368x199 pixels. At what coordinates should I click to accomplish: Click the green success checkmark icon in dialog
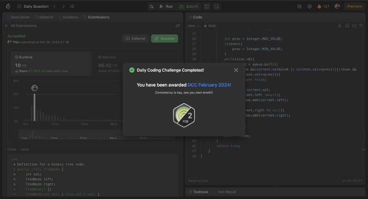tap(132, 70)
